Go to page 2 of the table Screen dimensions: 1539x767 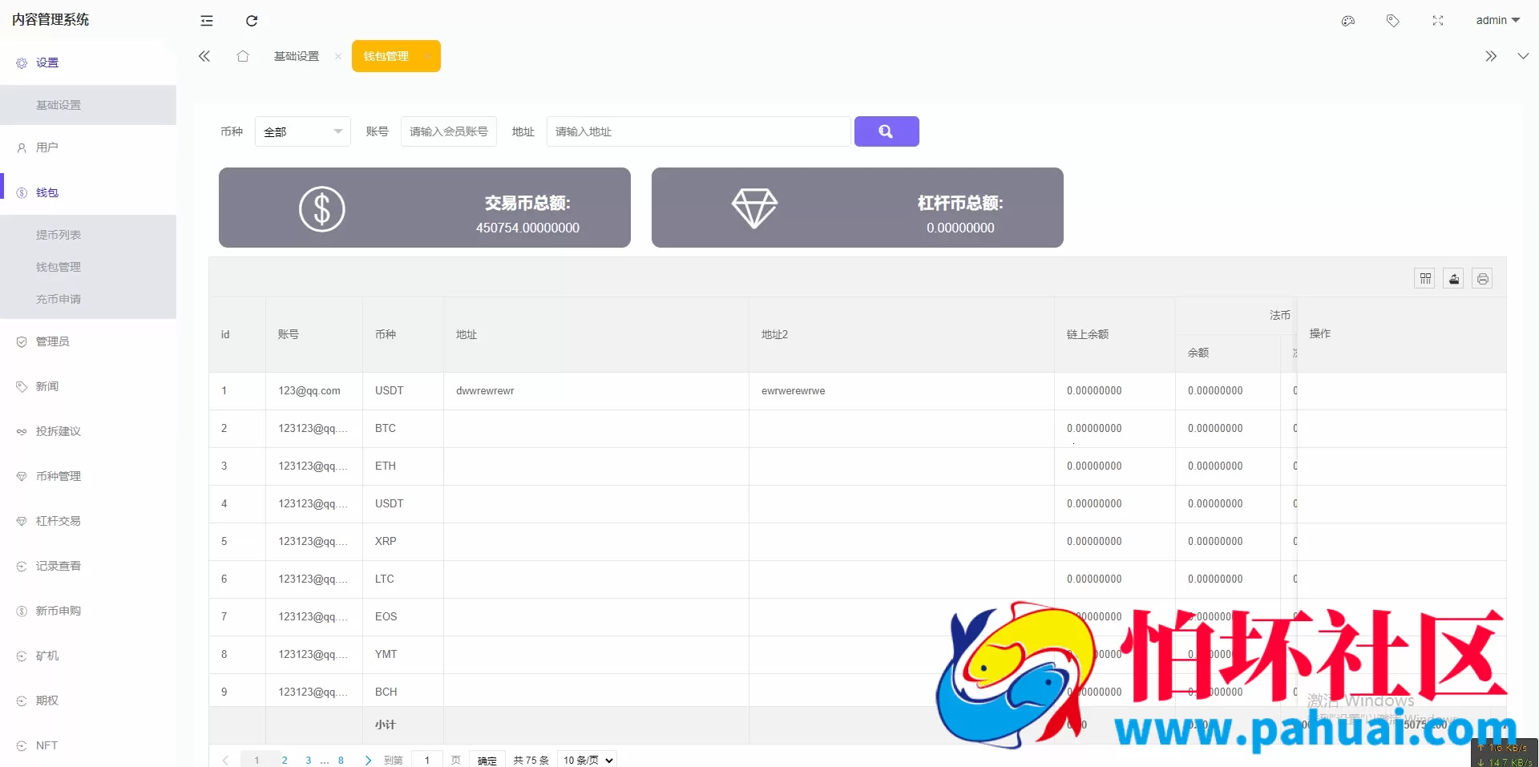(x=285, y=760)
